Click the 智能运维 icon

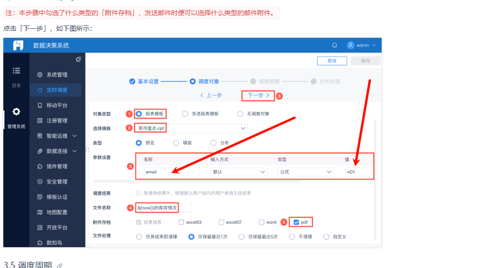click(x=40, y=136)
